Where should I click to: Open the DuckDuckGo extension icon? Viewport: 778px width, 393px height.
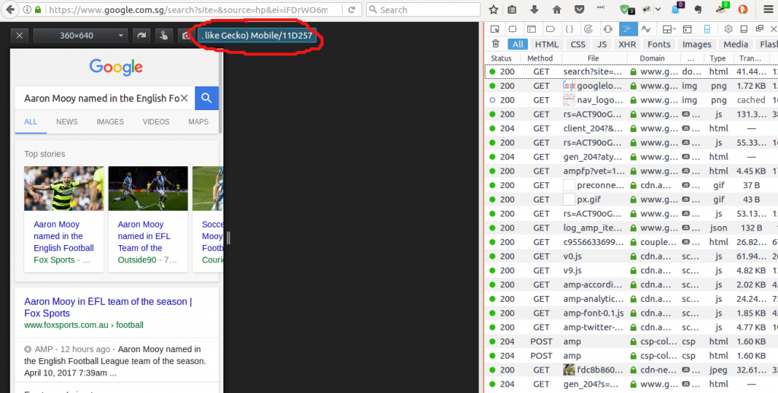point(743,9)
